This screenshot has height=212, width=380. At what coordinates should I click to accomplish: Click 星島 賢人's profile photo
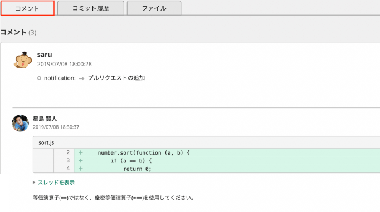point(21,123)
